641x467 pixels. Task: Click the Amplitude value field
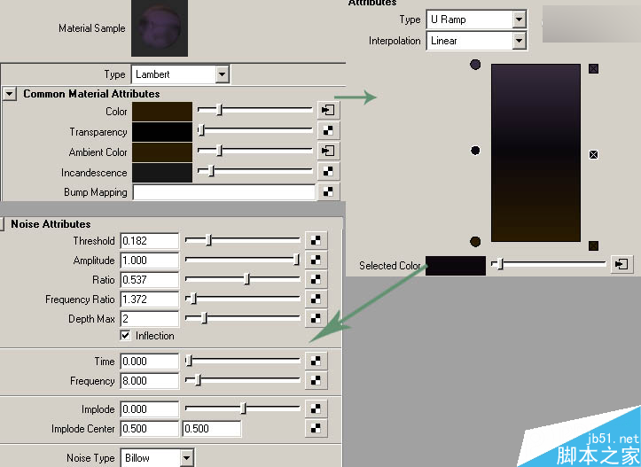click(x=150, y=261)
